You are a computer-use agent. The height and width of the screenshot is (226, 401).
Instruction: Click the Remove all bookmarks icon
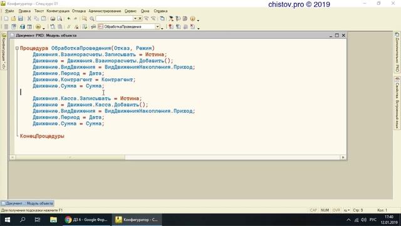coord(192,26)
